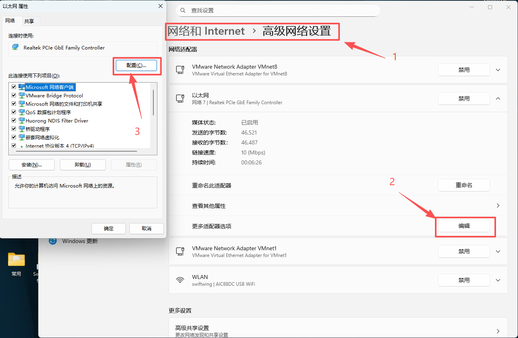This screenshot has height=338, width=518.
Task: Click the 卸载(U) button
Action: pos(83,165)
